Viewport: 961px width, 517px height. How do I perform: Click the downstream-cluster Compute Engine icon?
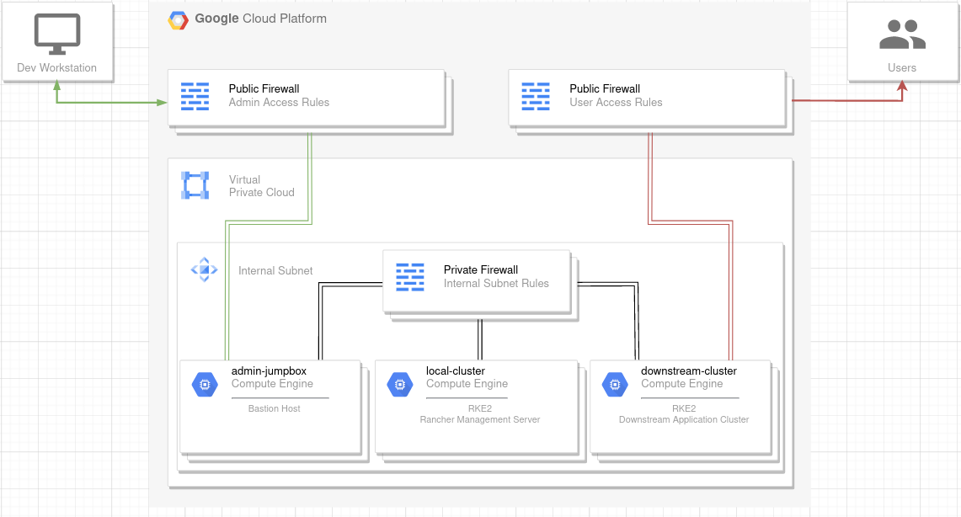[615, 385]
